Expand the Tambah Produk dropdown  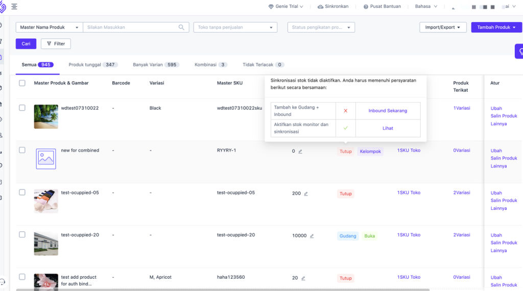496,28
